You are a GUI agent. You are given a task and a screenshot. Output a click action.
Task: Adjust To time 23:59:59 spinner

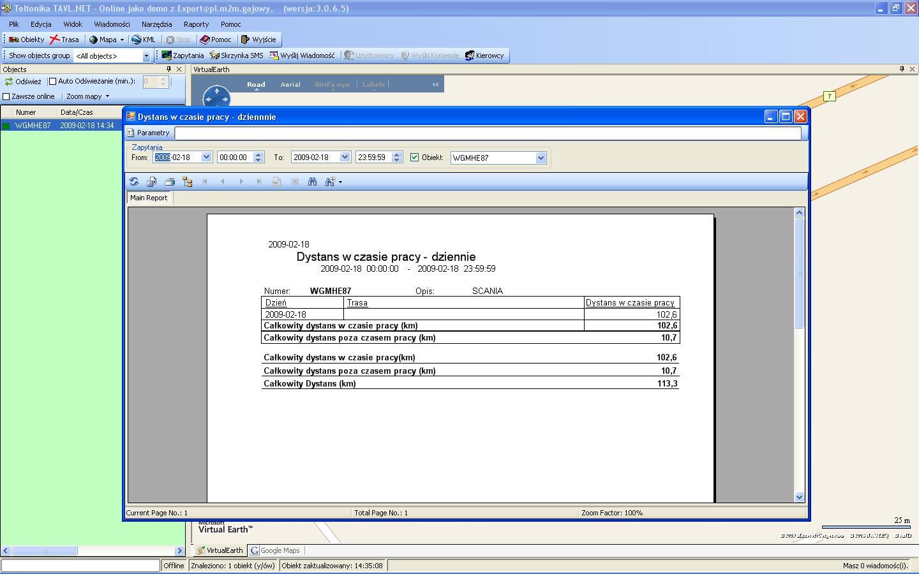pos(397,157)
